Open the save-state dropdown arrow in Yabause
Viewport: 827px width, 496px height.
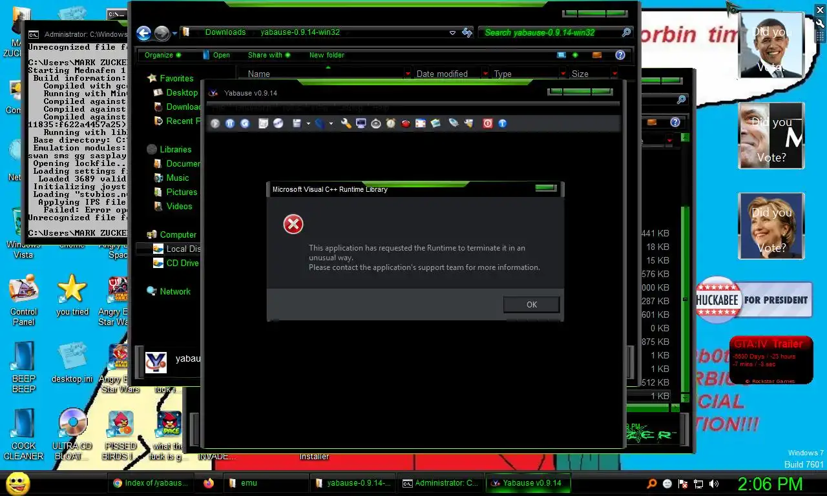click(x=308, y=123)
